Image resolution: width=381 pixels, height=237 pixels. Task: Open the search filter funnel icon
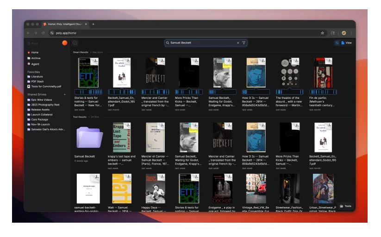pyautogui.click(x=244, y=43)
